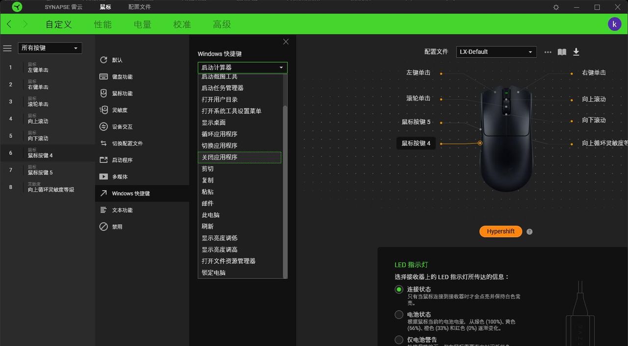This screenshot has width=628, height=346.
Task: Click the 右键单击 mouse label
Action: pos(594,73)
